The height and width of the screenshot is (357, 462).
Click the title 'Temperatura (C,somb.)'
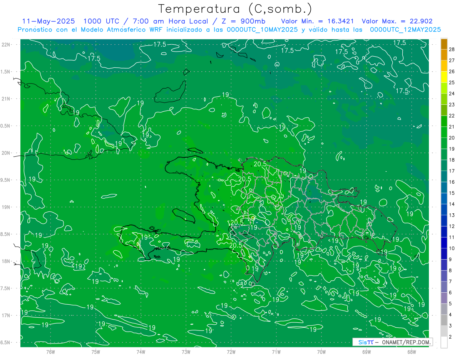(x=235, y=9)
